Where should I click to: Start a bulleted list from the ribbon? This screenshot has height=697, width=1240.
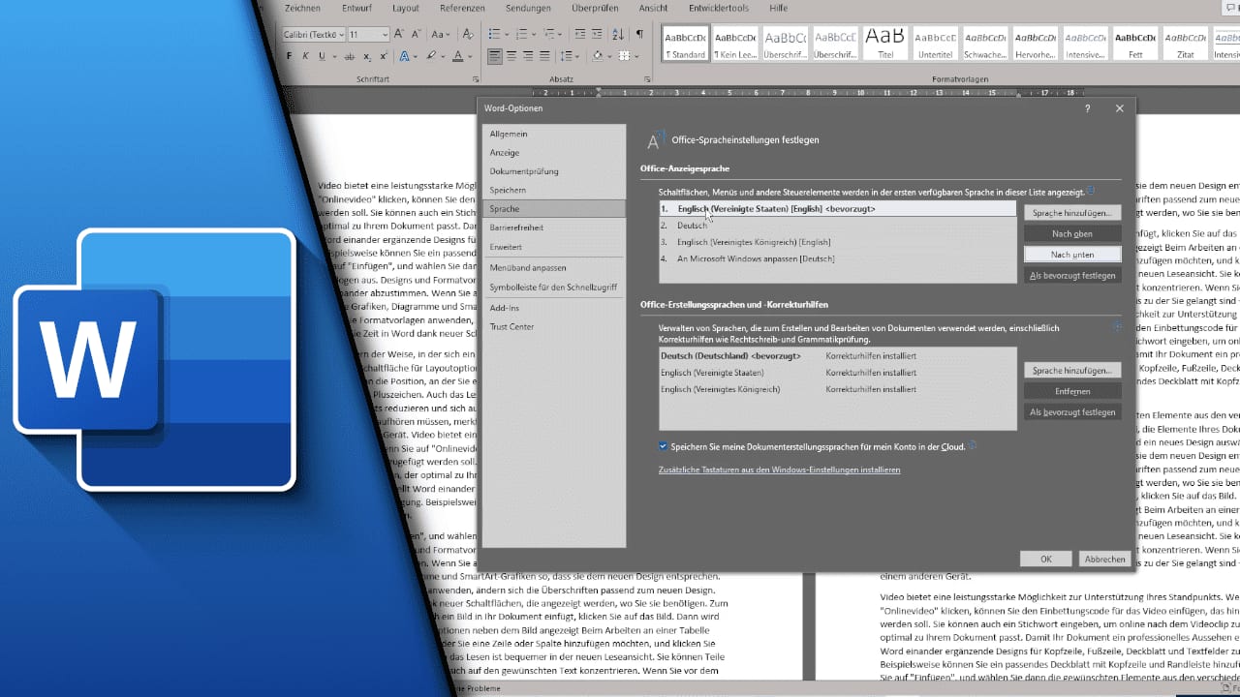495,34
